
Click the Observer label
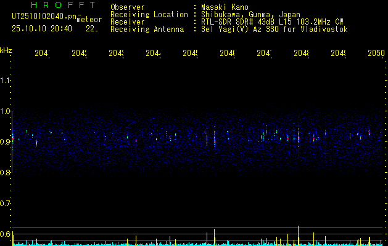pos(128,7)
